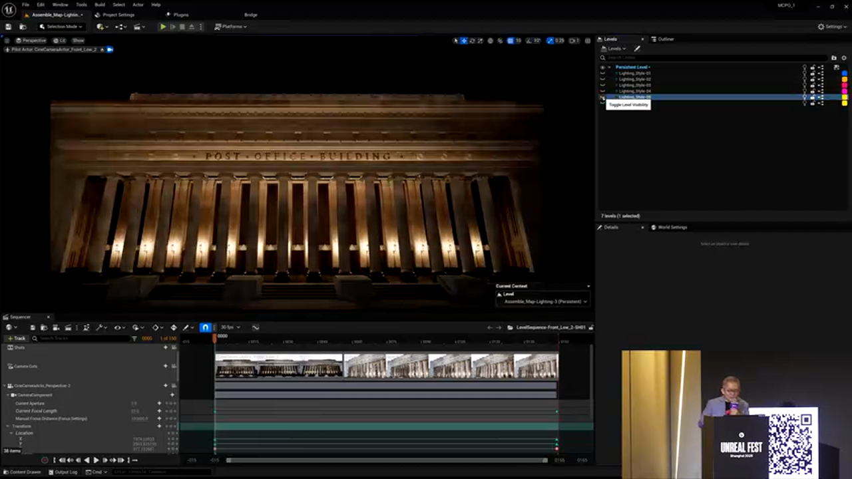Click the Save Current Level icon
This screenshot has height=479, width=852.
point(9,27)
